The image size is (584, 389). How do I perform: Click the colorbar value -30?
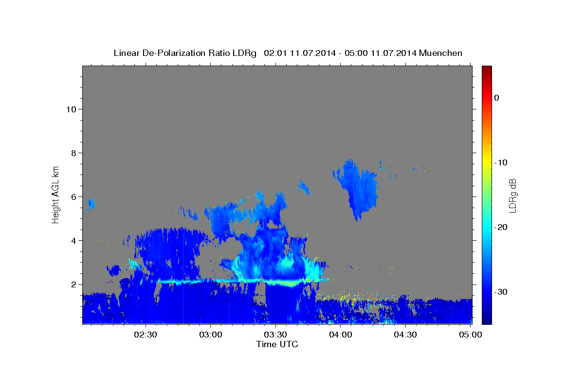(501, 292)
